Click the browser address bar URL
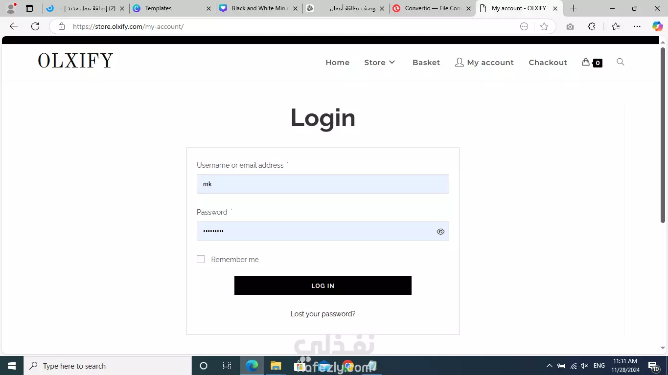This screenshot has width=668, height=375. (128, 26)
